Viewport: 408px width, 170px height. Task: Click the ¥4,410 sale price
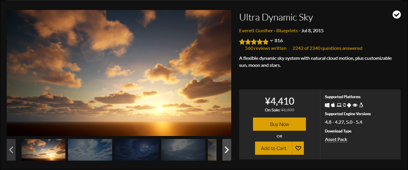tap(280, 101)
